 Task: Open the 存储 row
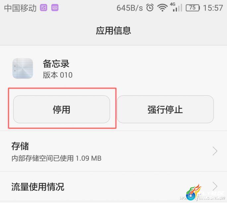[113, 151]
